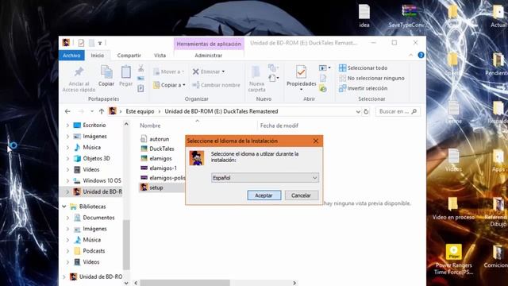508x286 pixels.
Task: Close the language selection dialog
Action: click(x=316, y=141)
